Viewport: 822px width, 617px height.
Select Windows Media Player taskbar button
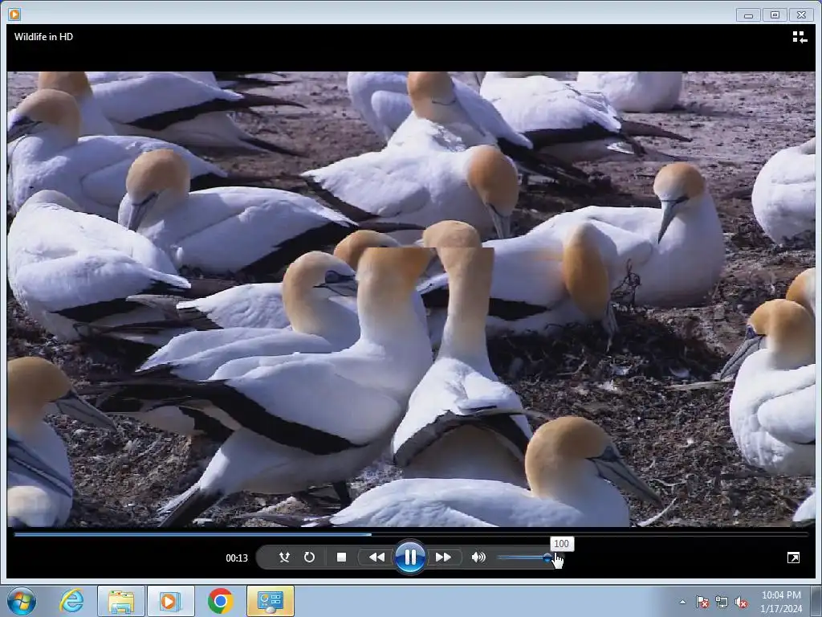171,601
